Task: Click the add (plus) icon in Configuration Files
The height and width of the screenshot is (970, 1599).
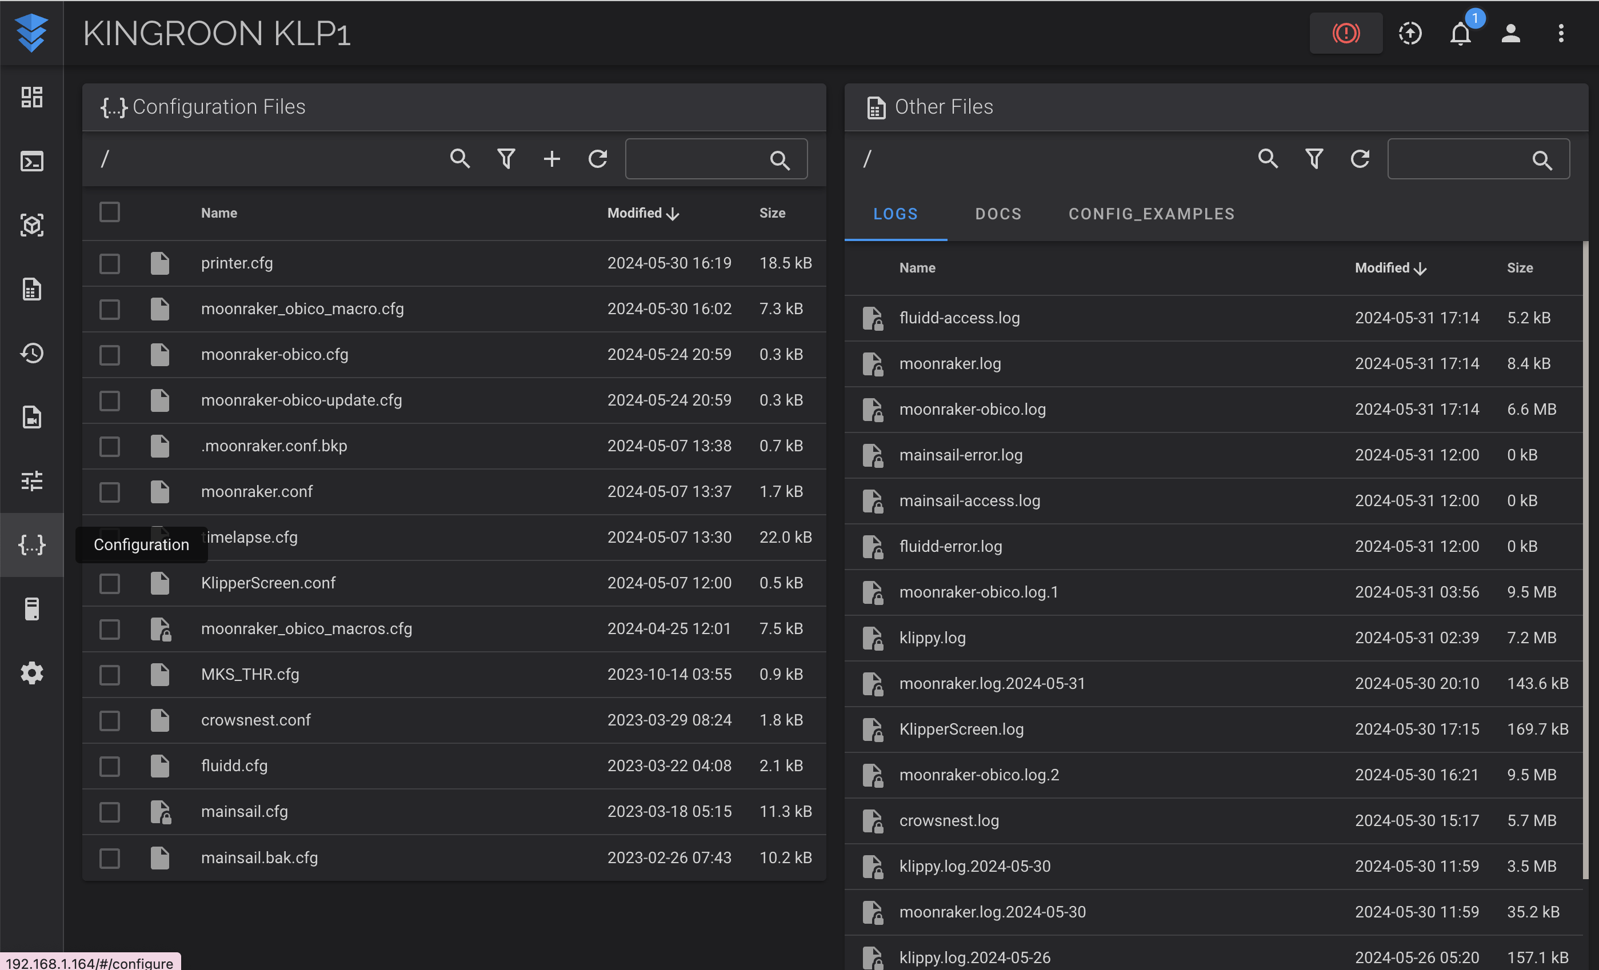Action: coord(551,158)
